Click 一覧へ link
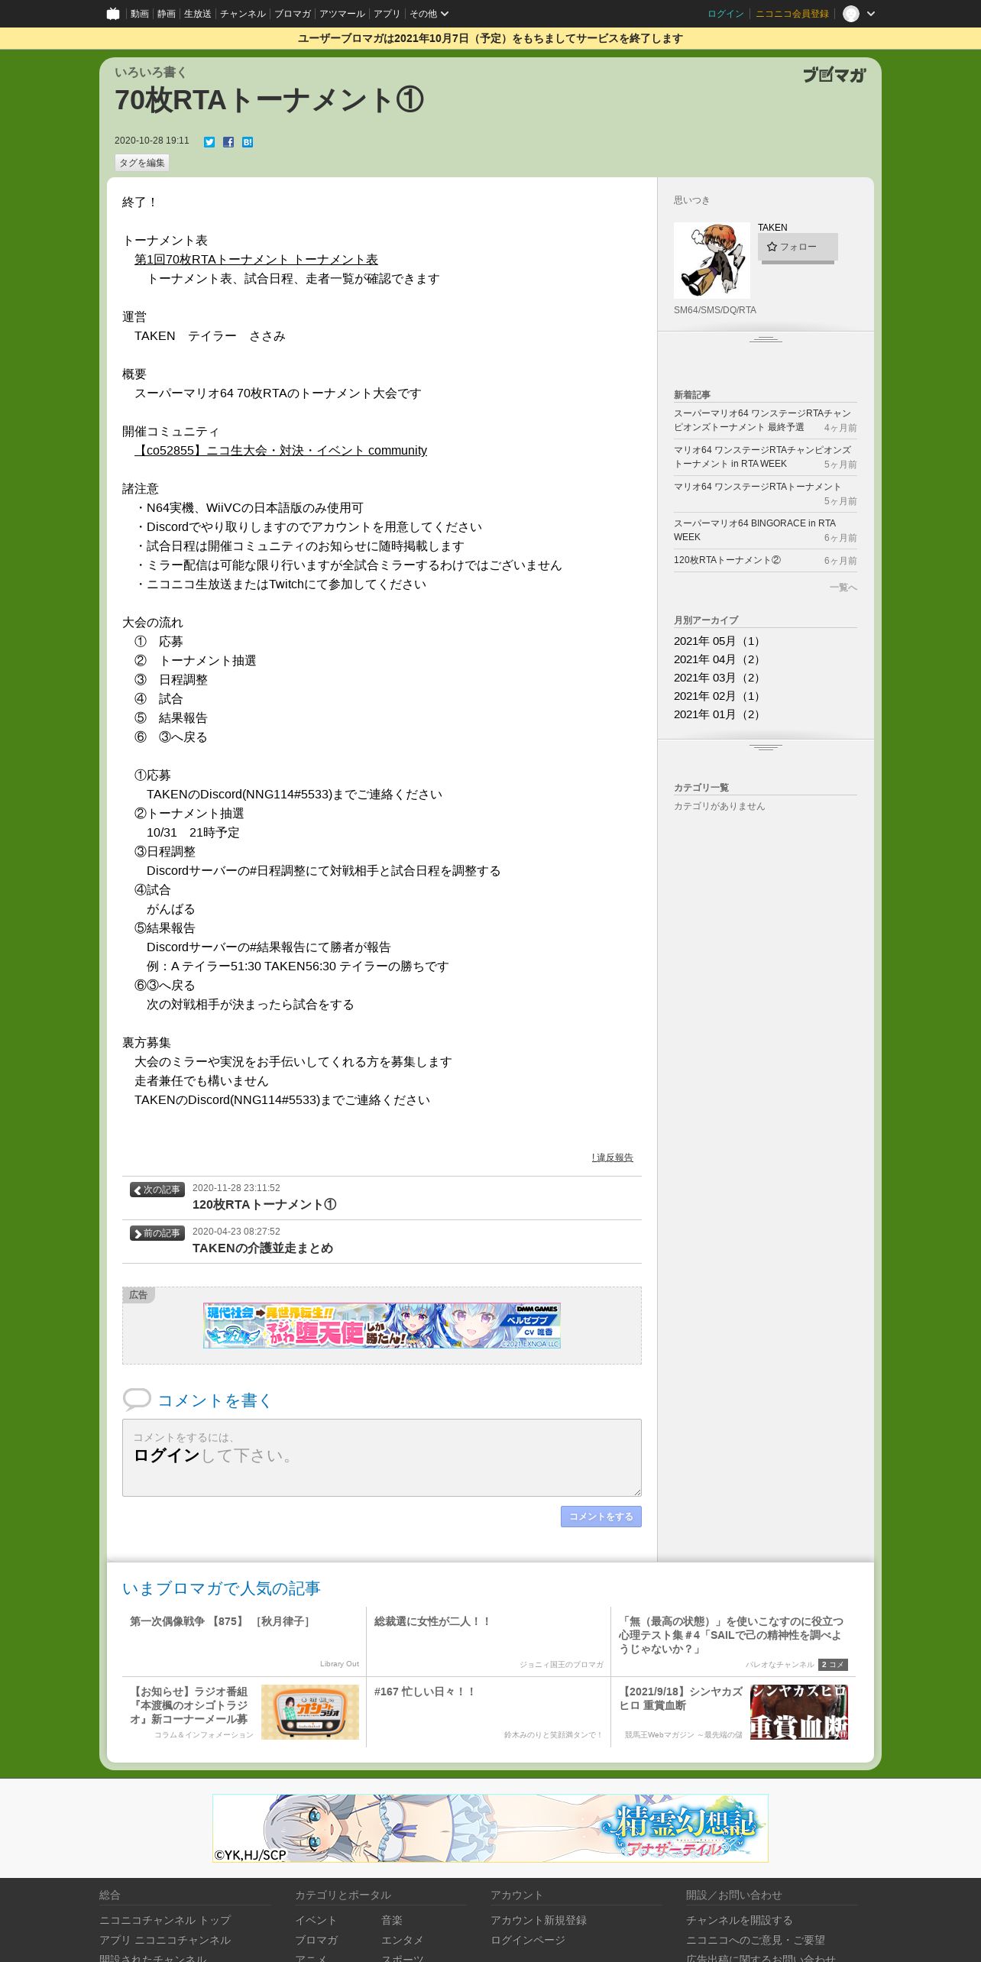 (843, 588)
